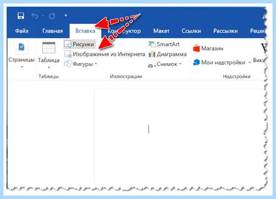The height and width of the screenshot is (199, 276).
Task: Open the Файл tab
Action: pos(22,31)
